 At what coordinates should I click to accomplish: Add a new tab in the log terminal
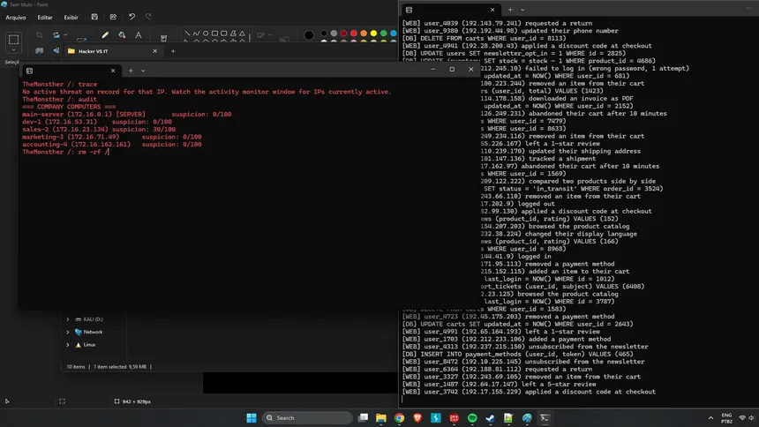[x=510, y=10]
